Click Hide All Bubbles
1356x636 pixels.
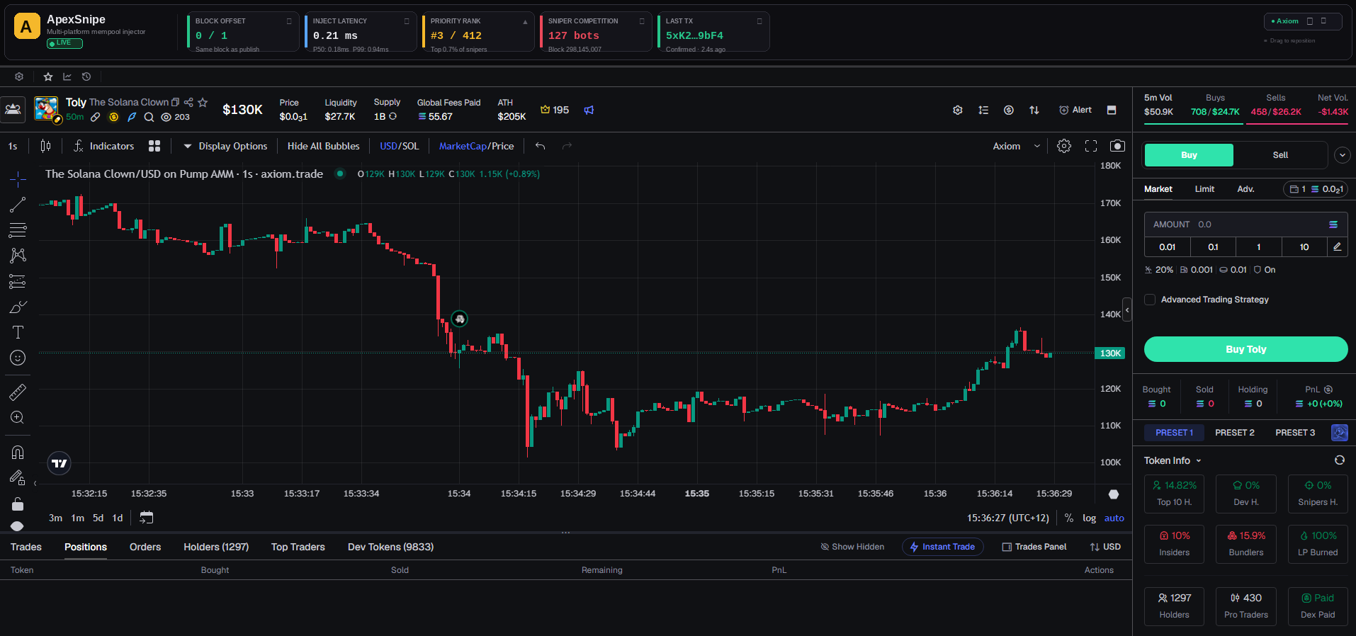pyautogui.click(x=323, y=146)
